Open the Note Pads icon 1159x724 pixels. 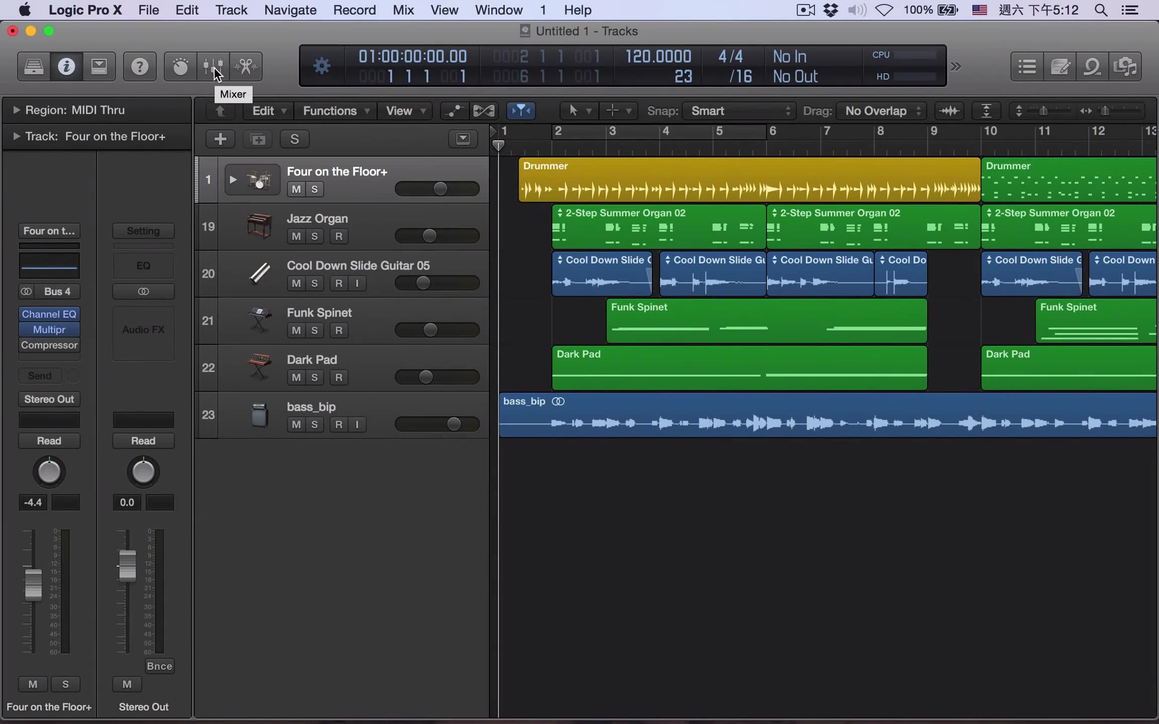pos(1060,66)
